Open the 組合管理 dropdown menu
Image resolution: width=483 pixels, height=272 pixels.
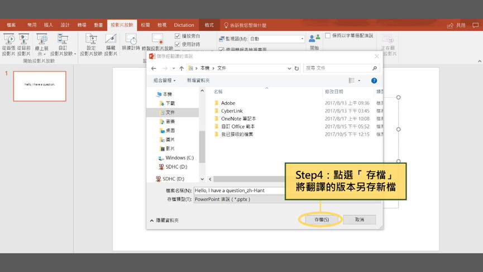165,80
